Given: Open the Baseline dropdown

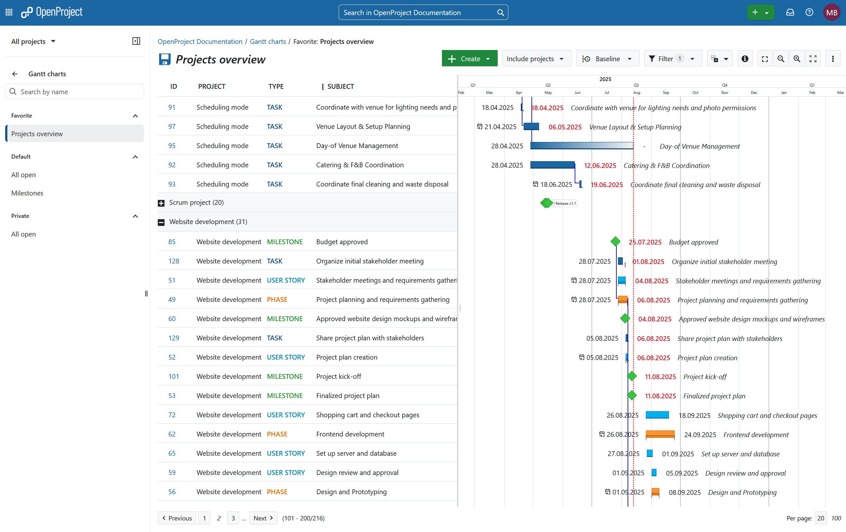Looking at the screenshot, I should click(607, 58).
